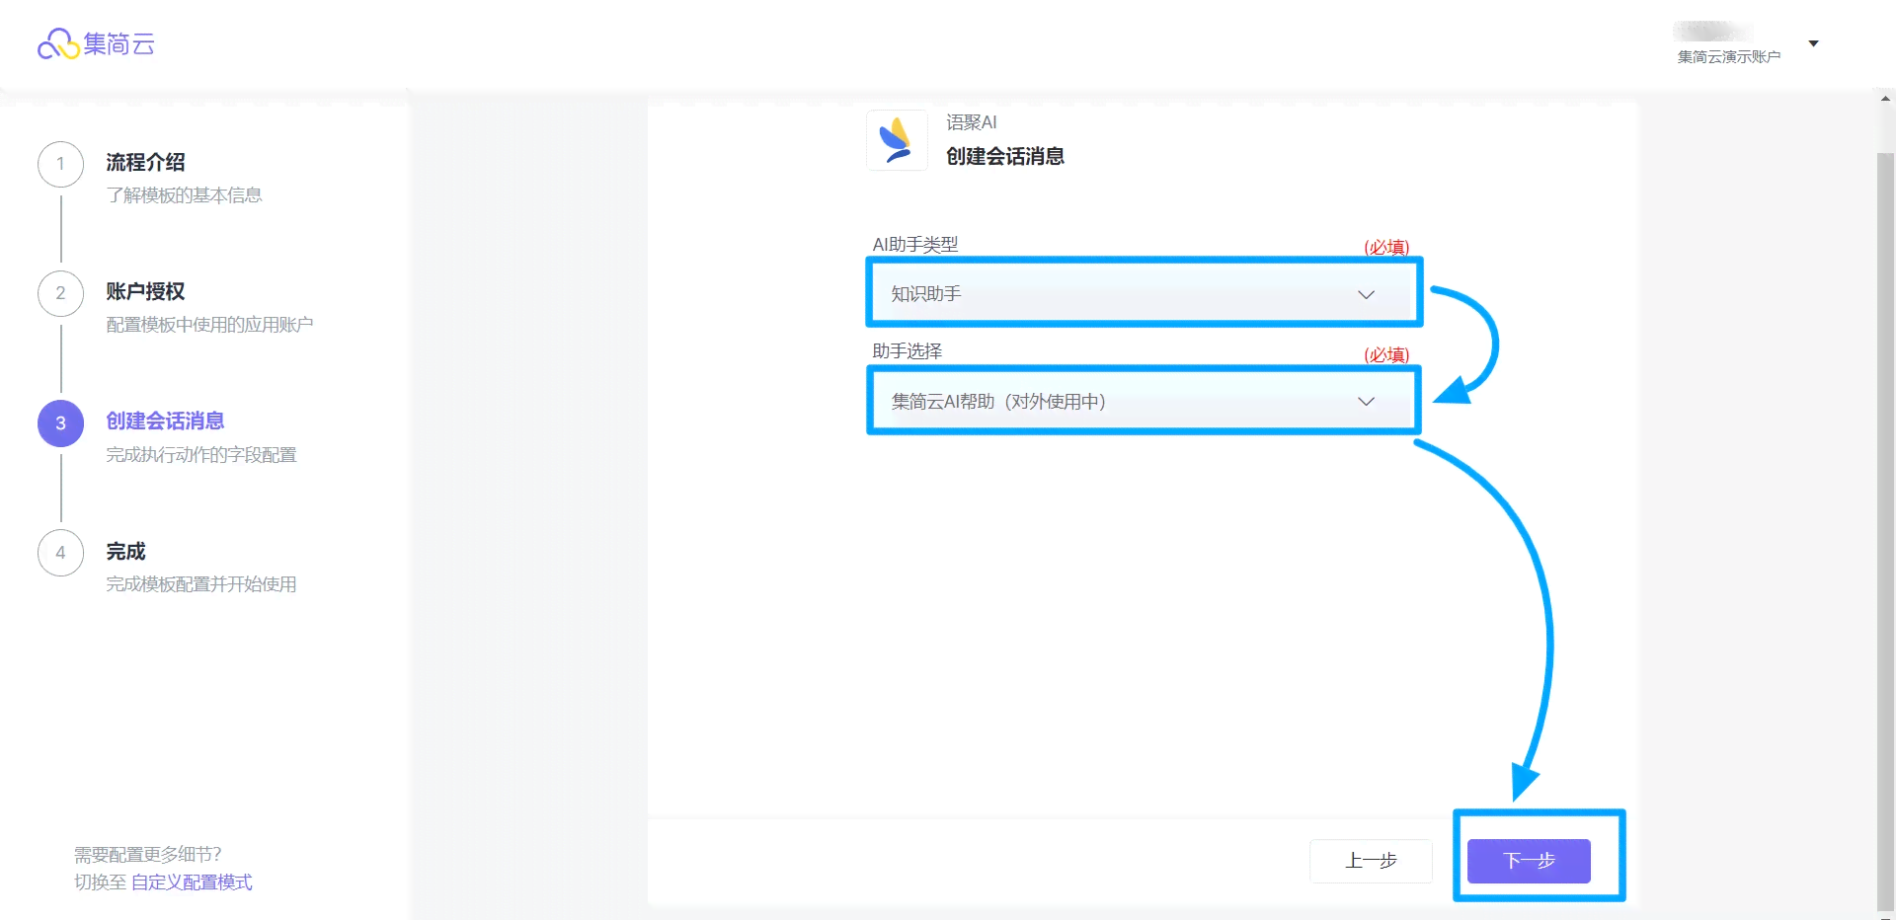Open the AI助手类型 dropdown showing 知识助手
This screenshot has height=920, width=1896.
(1144, 293)
